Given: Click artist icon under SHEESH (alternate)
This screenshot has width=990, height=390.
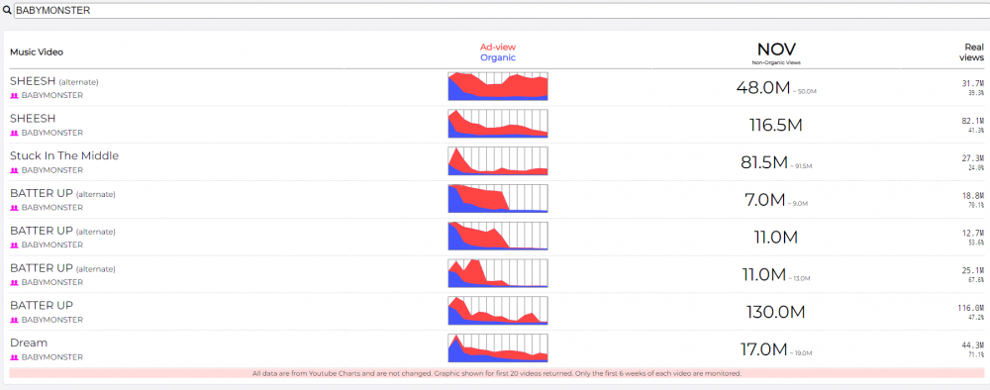Looking at the screenshot, I should (15, 96).
